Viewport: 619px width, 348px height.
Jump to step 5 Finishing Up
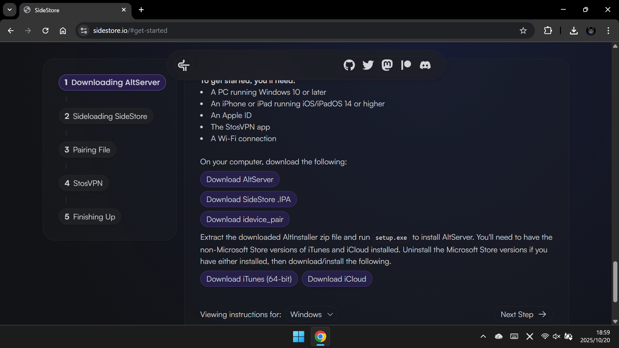(x=90, y=217)
